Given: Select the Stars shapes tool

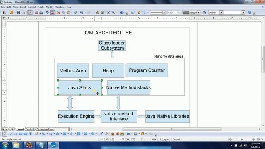Looking at the screenshot, I should pos(92,134).
